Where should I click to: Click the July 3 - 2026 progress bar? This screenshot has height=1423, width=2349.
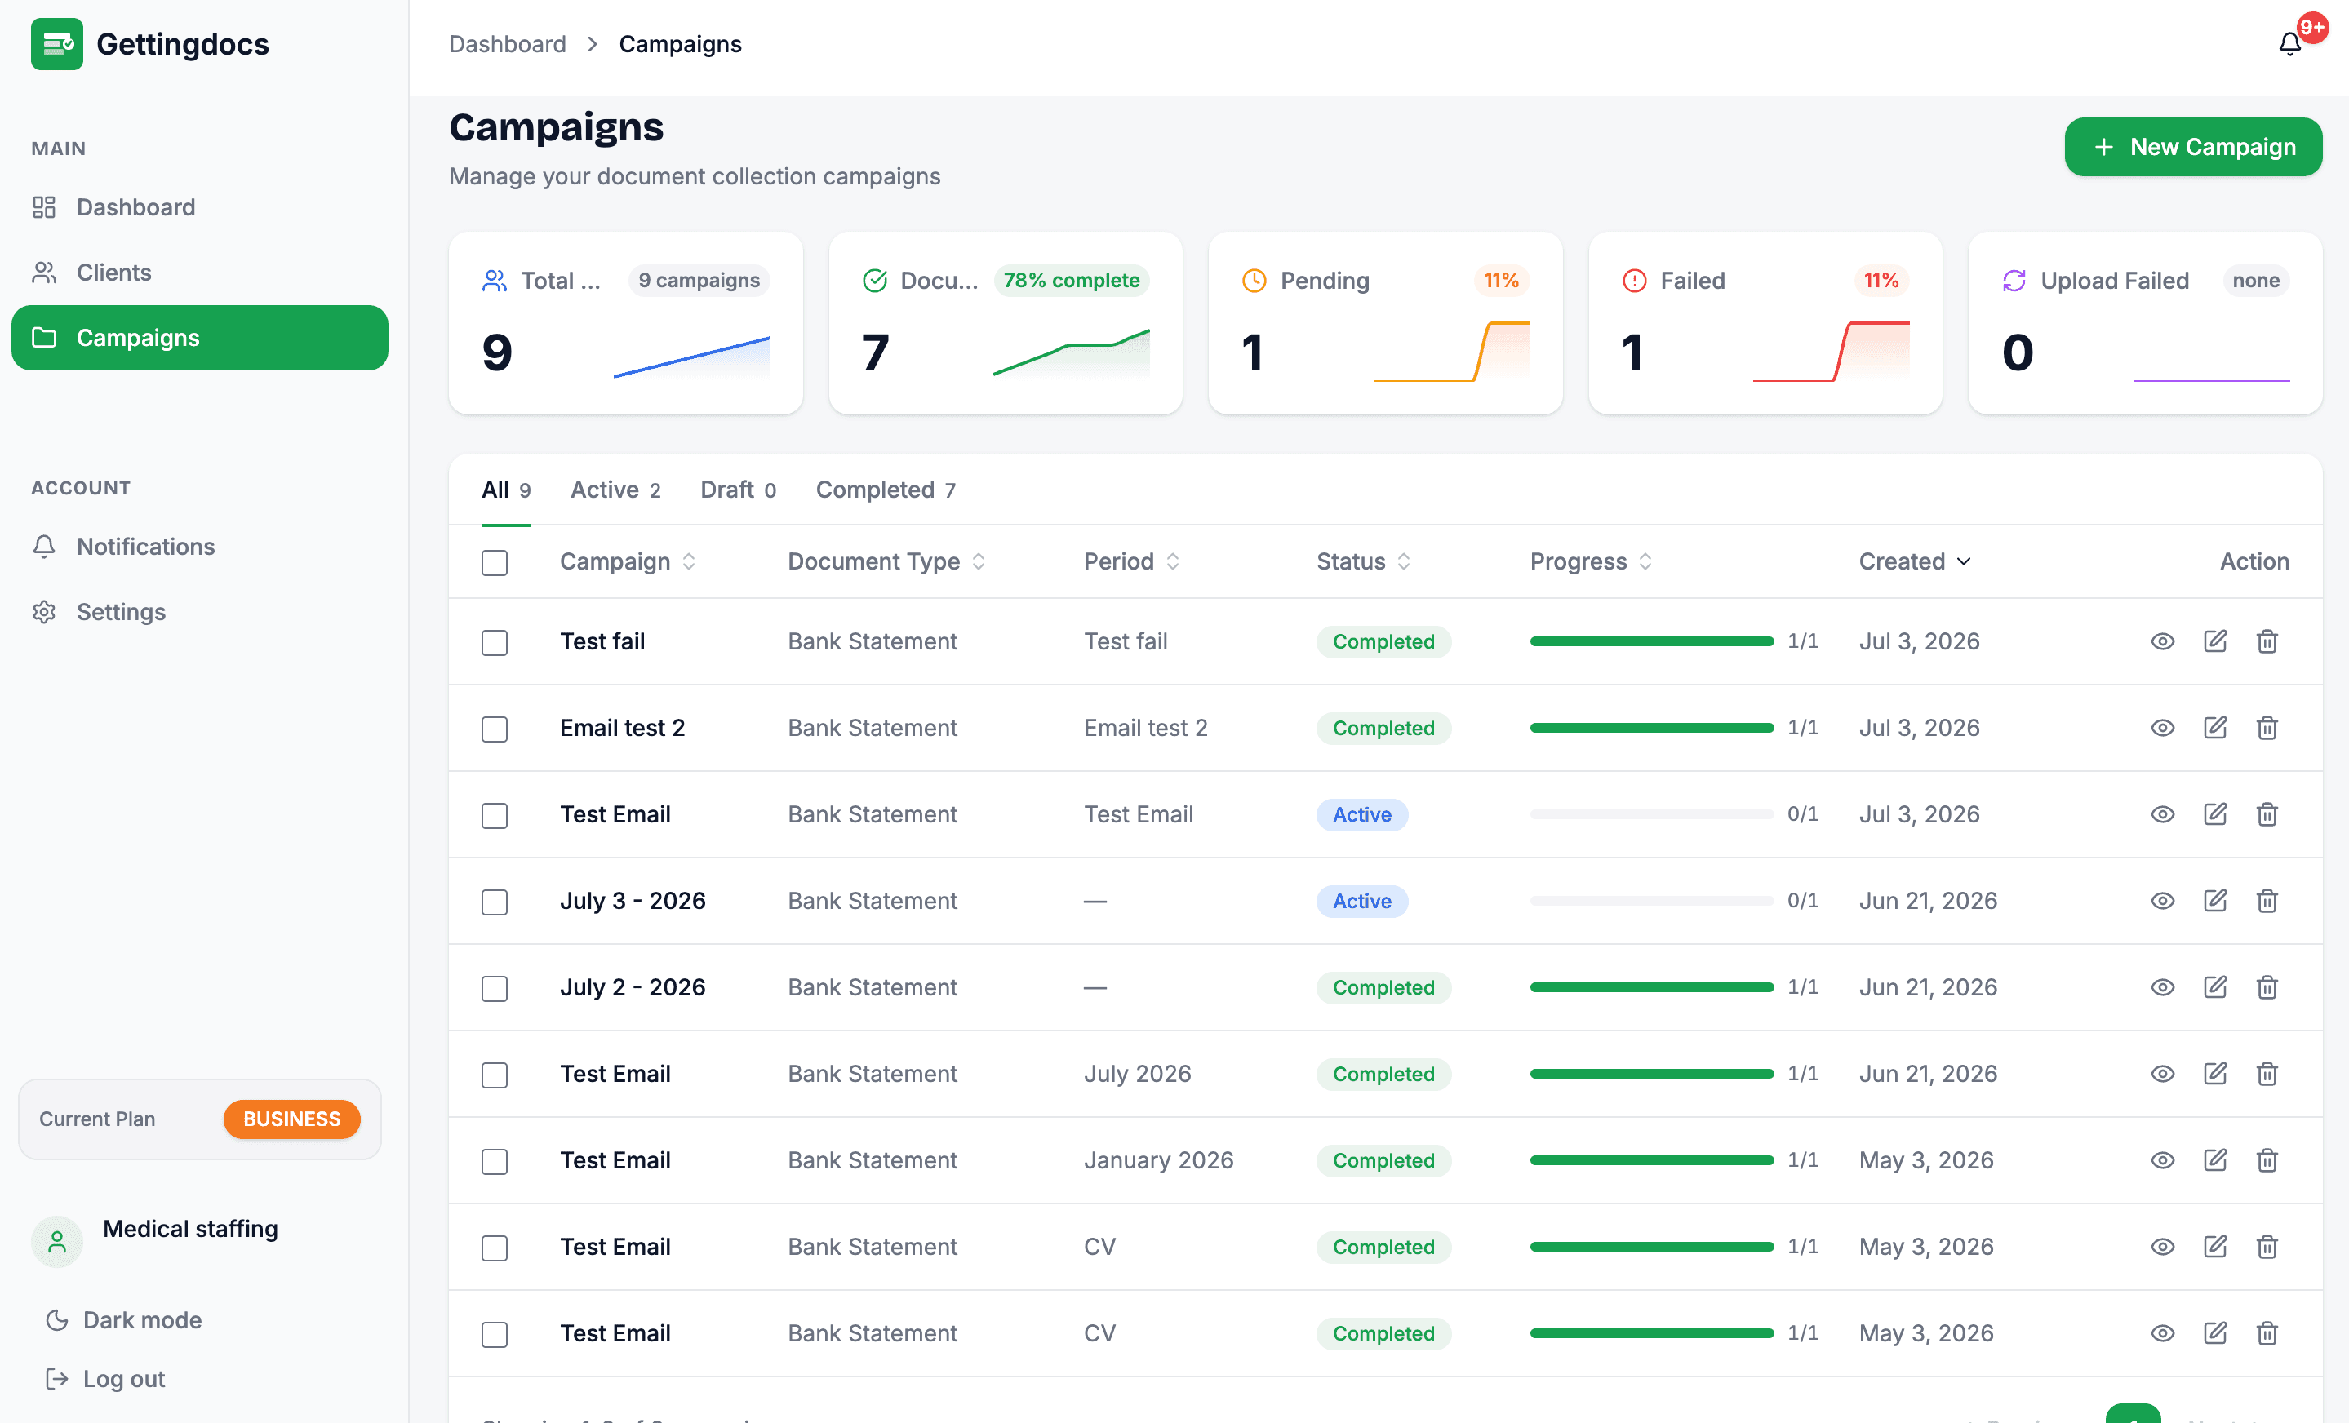(1651, 901)
